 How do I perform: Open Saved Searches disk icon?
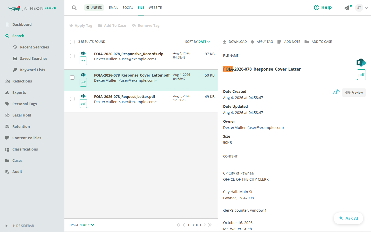pos(15,59)
